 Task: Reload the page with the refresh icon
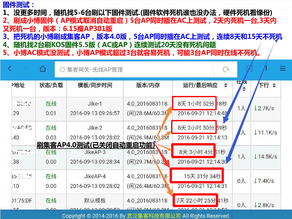[225, 70]
